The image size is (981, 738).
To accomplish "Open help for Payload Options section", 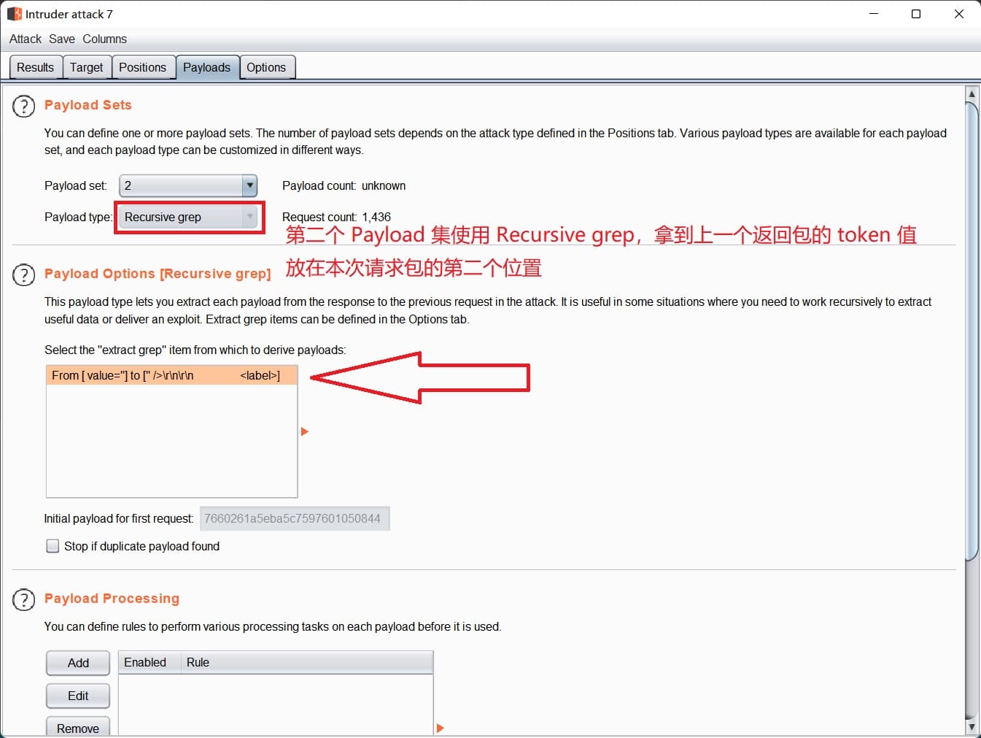I will pos(23,275).
